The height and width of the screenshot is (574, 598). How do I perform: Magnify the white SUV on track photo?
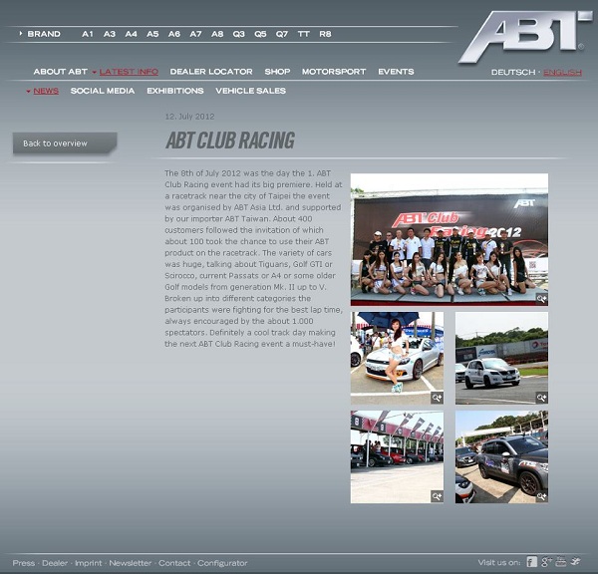(541, 398)
